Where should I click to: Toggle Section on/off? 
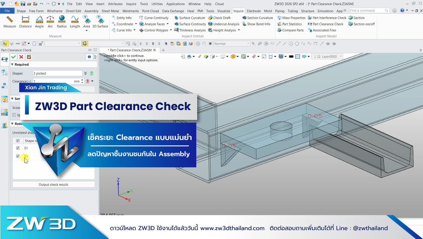362,24
